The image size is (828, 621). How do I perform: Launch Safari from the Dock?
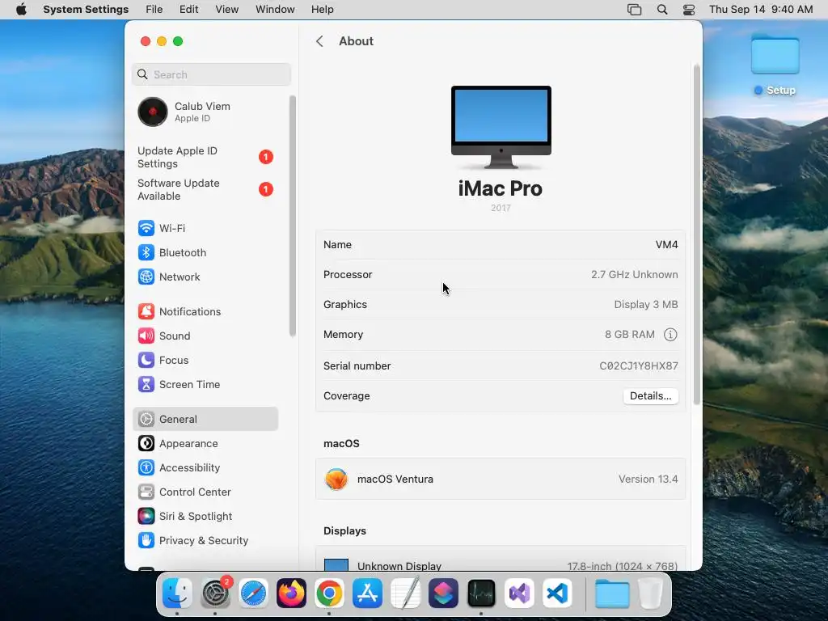253,593
